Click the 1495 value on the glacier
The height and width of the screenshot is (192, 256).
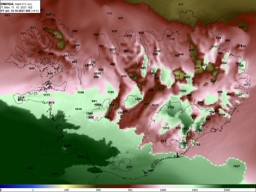[x=138, y=99]
